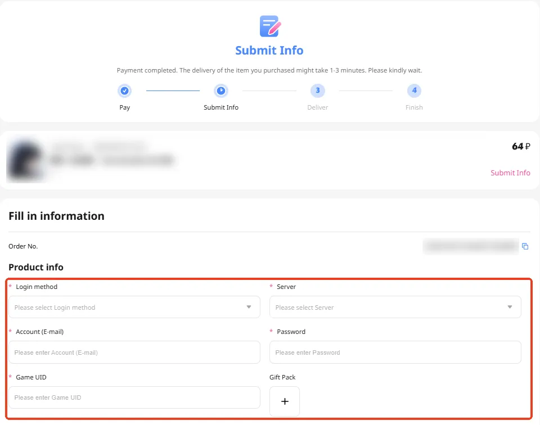Click the blurred product thumbnail image
Screen dimensions: 540x425
pos(25,161)
